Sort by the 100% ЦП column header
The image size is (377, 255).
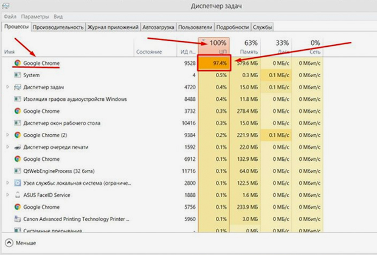pos(214,47)
